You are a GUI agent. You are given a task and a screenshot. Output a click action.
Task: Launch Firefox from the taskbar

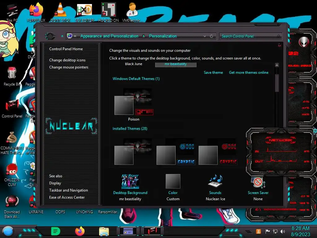pyautogui.click(x=80, y=231)
